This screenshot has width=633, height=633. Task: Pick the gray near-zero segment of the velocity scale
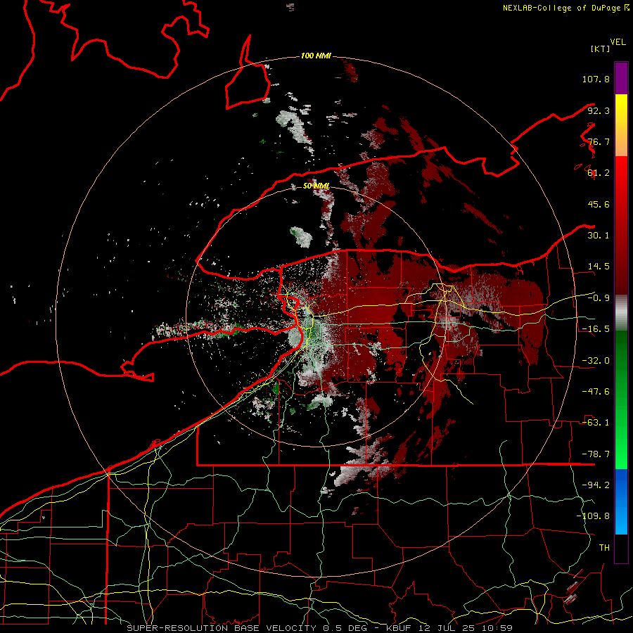[621, 313]
